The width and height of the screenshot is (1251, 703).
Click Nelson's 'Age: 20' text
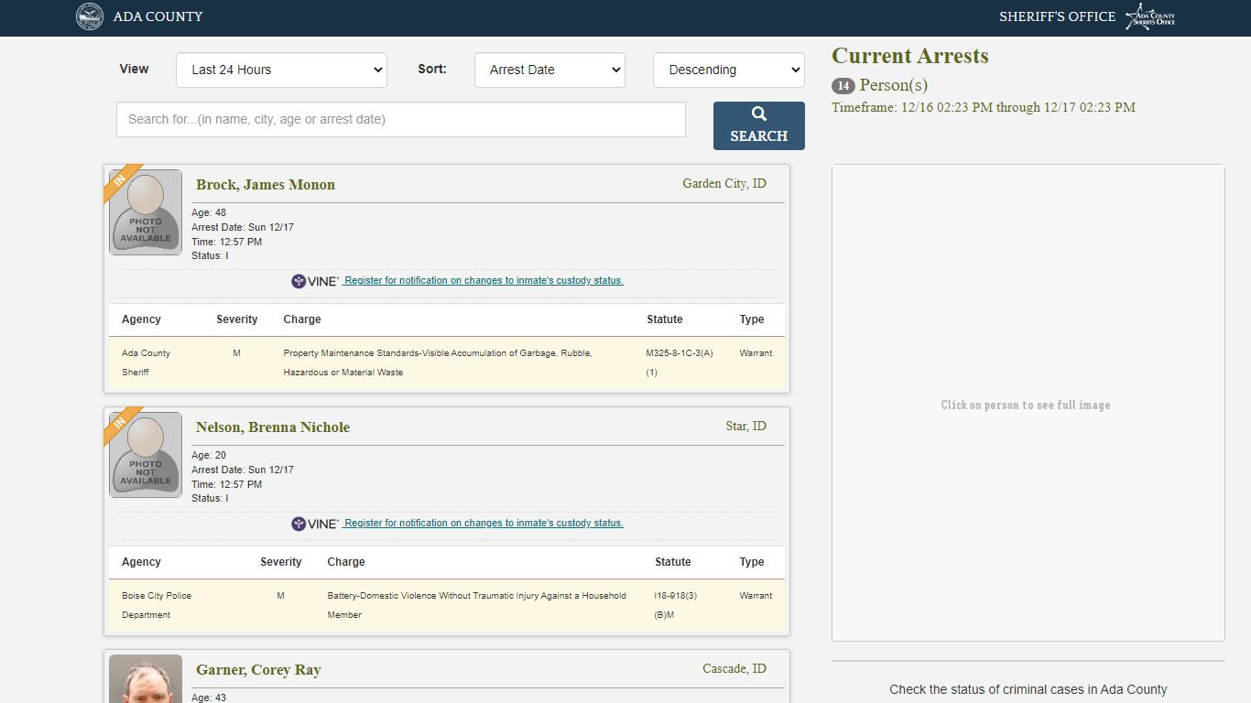point(209,456)
